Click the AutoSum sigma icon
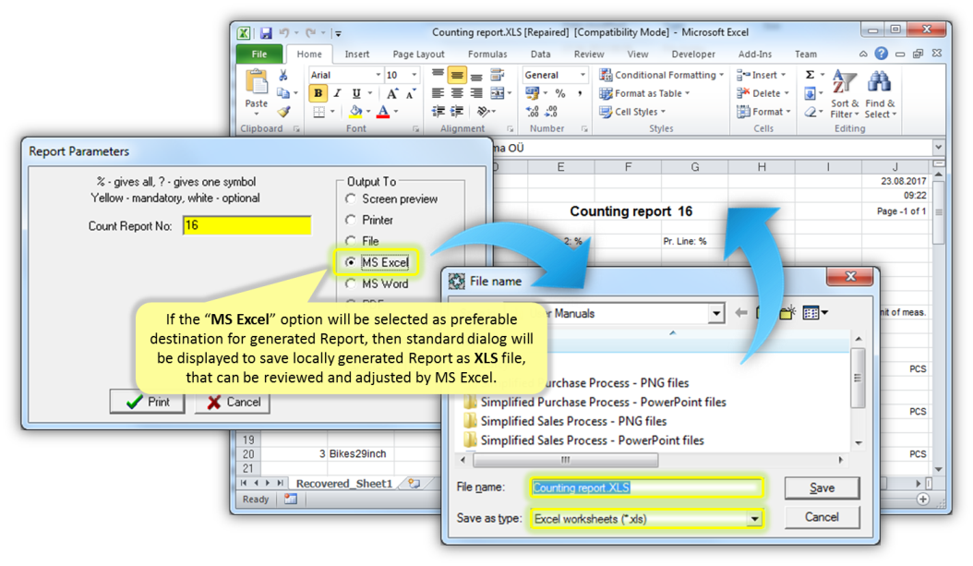 [x=810, y=75]
